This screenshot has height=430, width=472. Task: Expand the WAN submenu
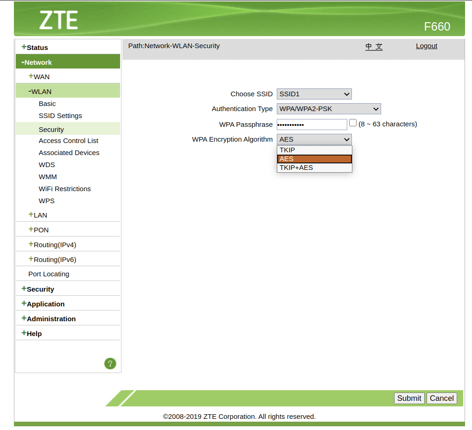pyautogui.click(x=39, y=77)
